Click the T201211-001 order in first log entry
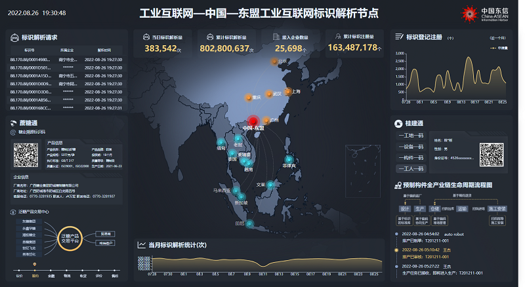The image size is (525, 287). click(436, 240)
